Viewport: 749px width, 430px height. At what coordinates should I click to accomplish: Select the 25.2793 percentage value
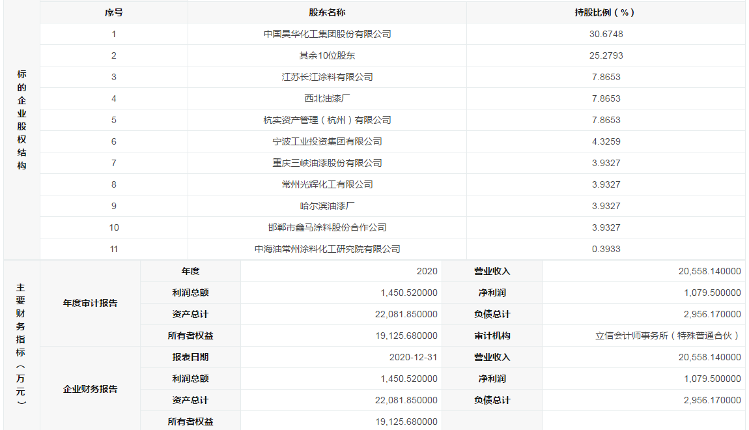[x=606, y=55]
